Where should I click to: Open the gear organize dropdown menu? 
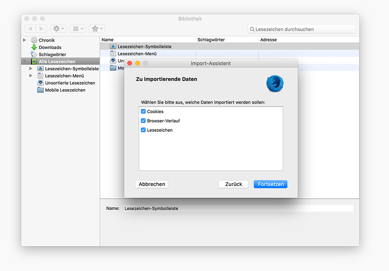tap(58, 29)
